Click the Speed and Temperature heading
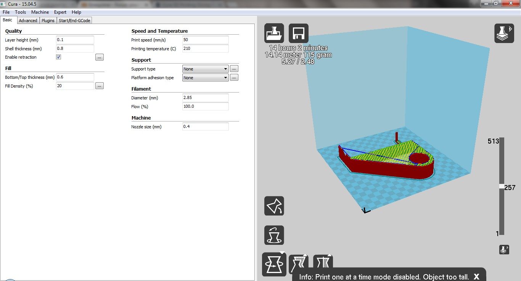The width and height of the screenshot is (521, 281). (x=159, y=31)
